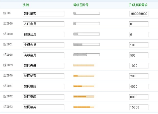Image resolution: width=158 pixels, height=114 pixels.
Task: Click the 组ID9 row label
Action: coord(7,13)
